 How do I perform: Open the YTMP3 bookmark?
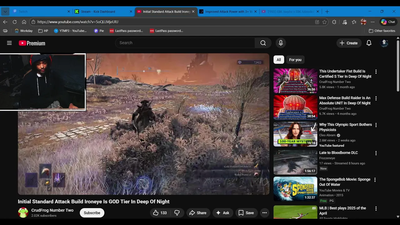pyautogui.click(x=70, y=31)
